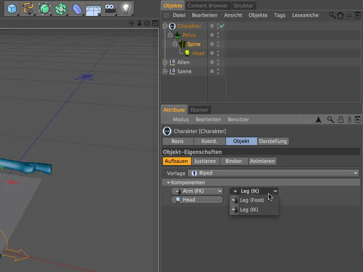Add a Light using its toolbar icon
Image resolution: width=363 pixels, height=272 pixels.
click(x=126, y=8)
